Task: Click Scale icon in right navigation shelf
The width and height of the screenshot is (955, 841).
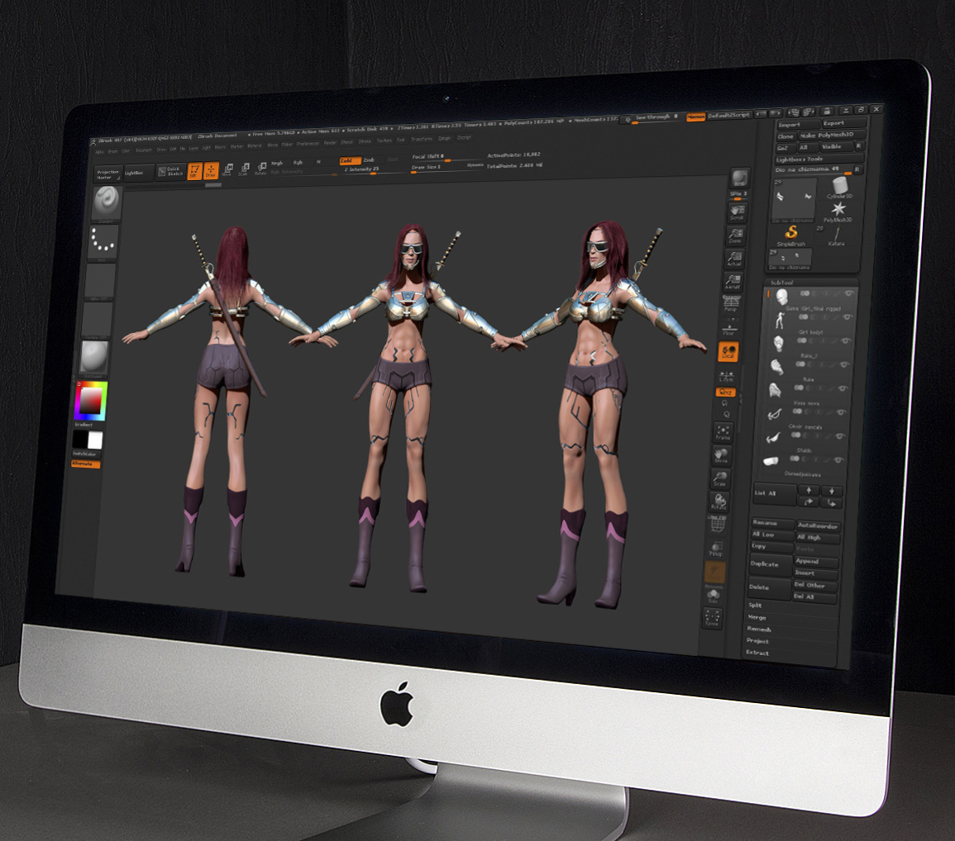Action: point(720,479)
